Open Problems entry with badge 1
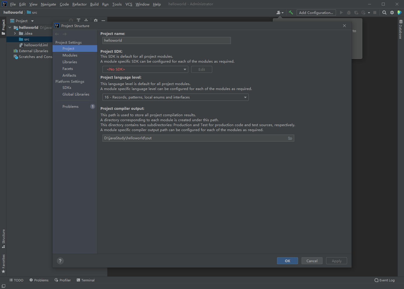 click(75, 107)
